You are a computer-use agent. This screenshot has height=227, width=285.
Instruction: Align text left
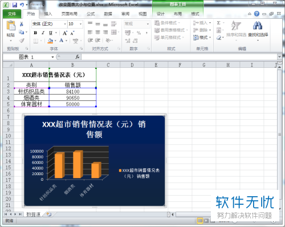(x=90, y=33)
